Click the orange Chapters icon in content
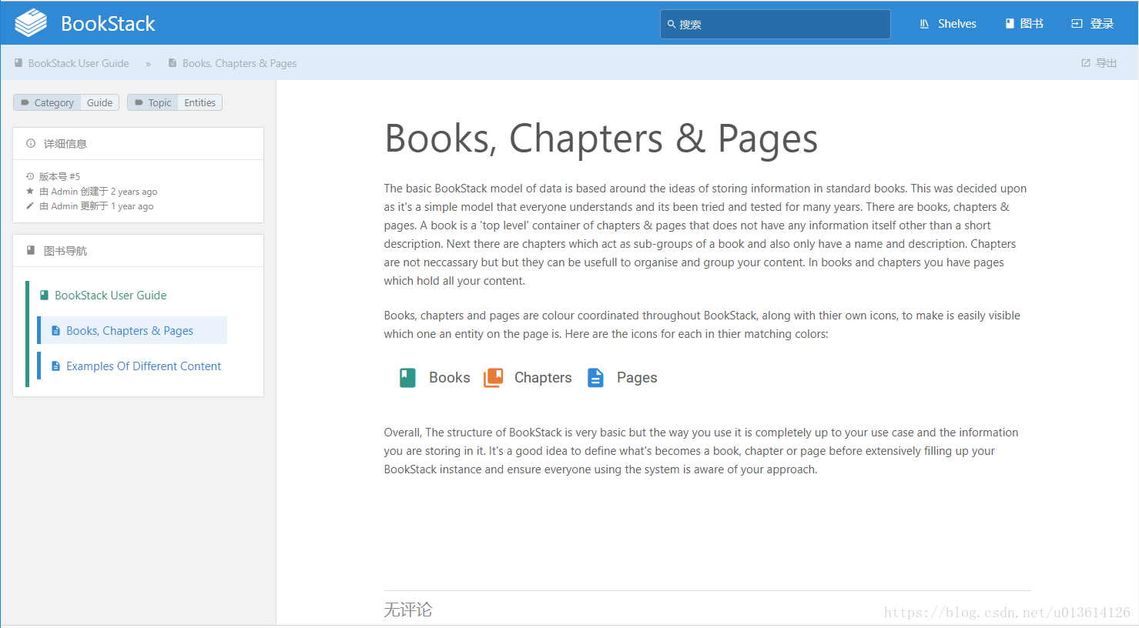Image resolution: width=1139 pixels, height=628 pixels. pyautogui.click(x=493, y=377)
